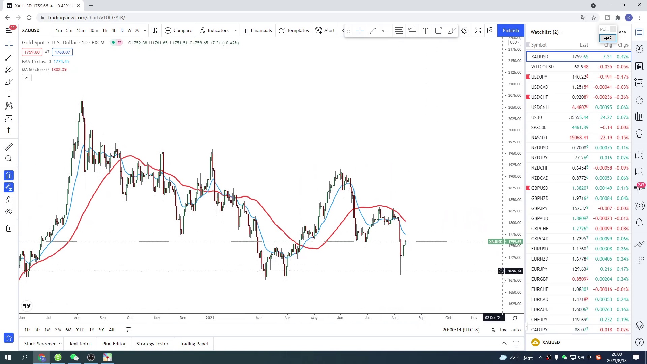Toggle Magnet mode on left toolbar

[x=9, y=175]
